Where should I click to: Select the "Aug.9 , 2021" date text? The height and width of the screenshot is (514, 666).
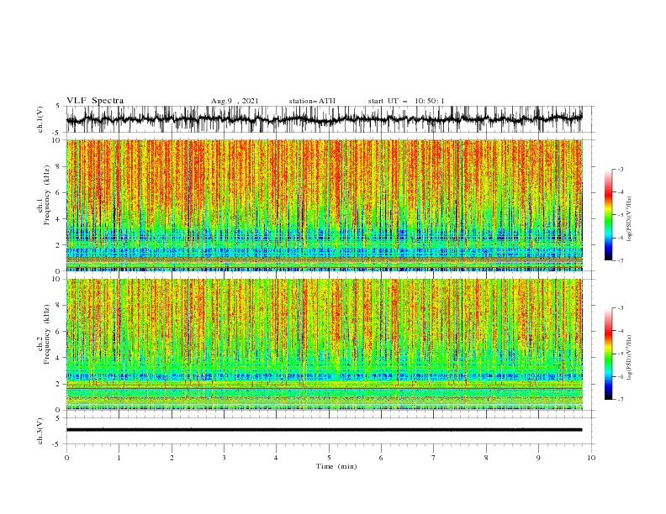pyautogui.click(x=235, y=101)
